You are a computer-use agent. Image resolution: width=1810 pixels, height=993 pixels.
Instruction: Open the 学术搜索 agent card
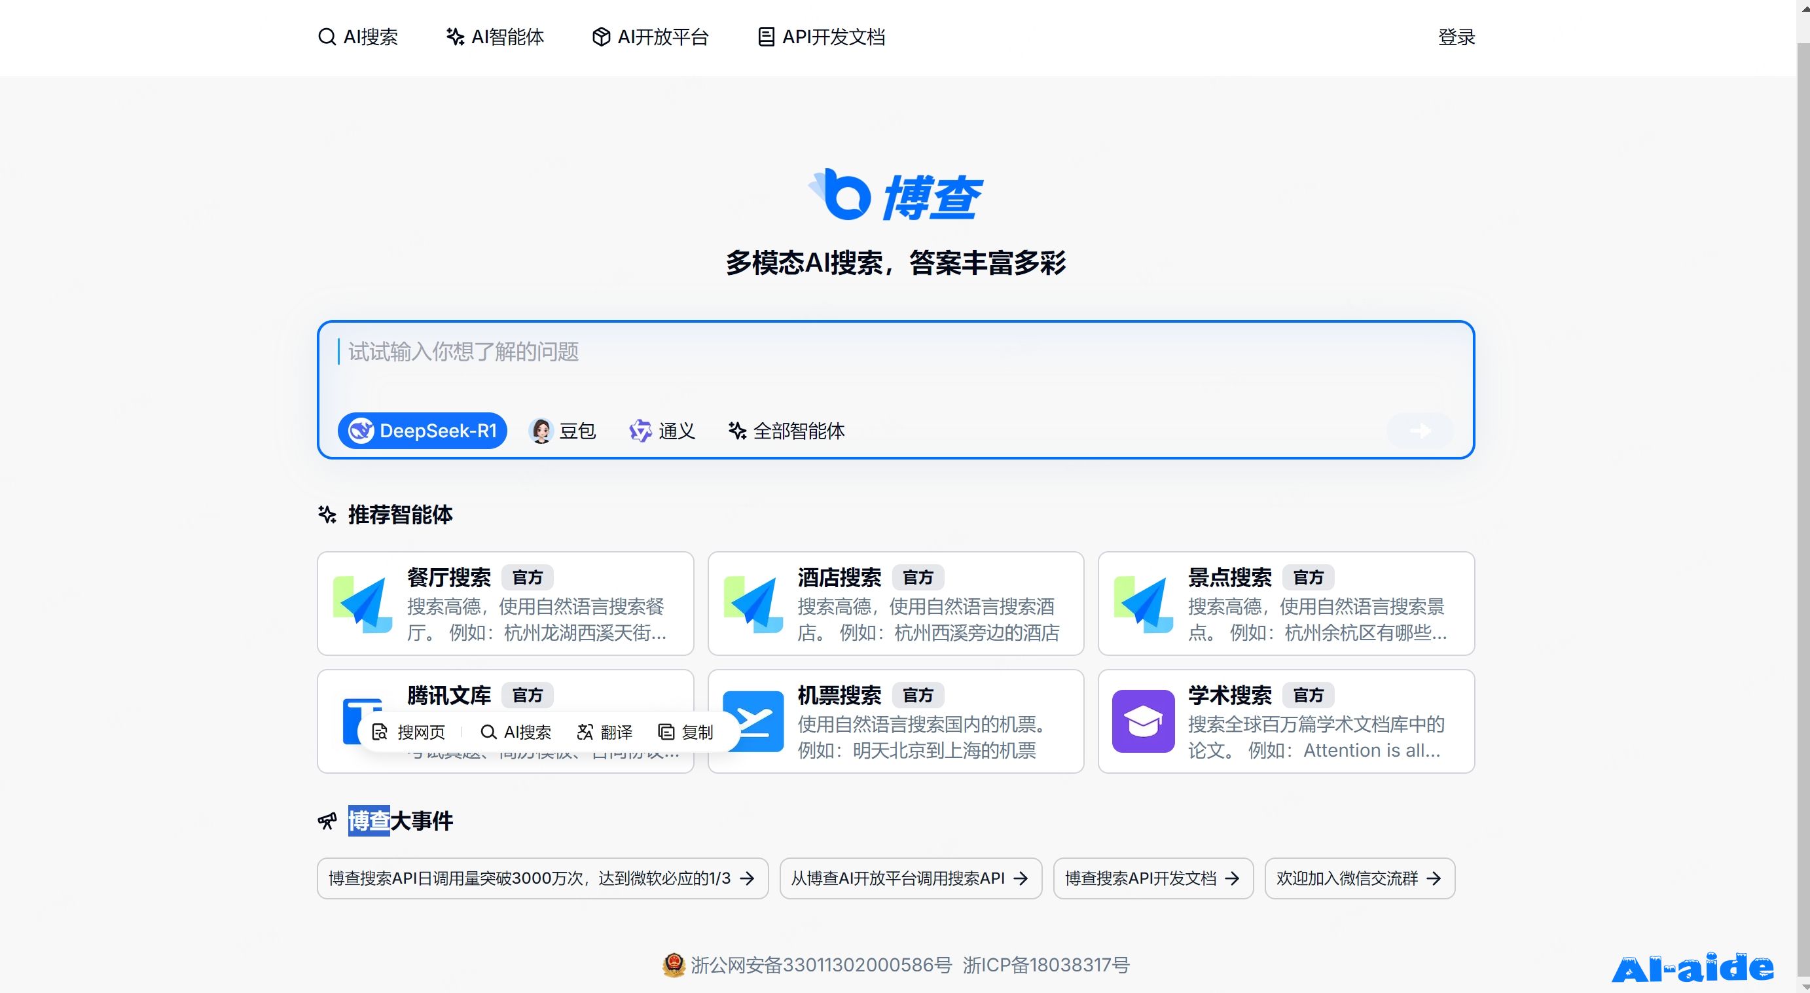click(x=1286, y=721)
